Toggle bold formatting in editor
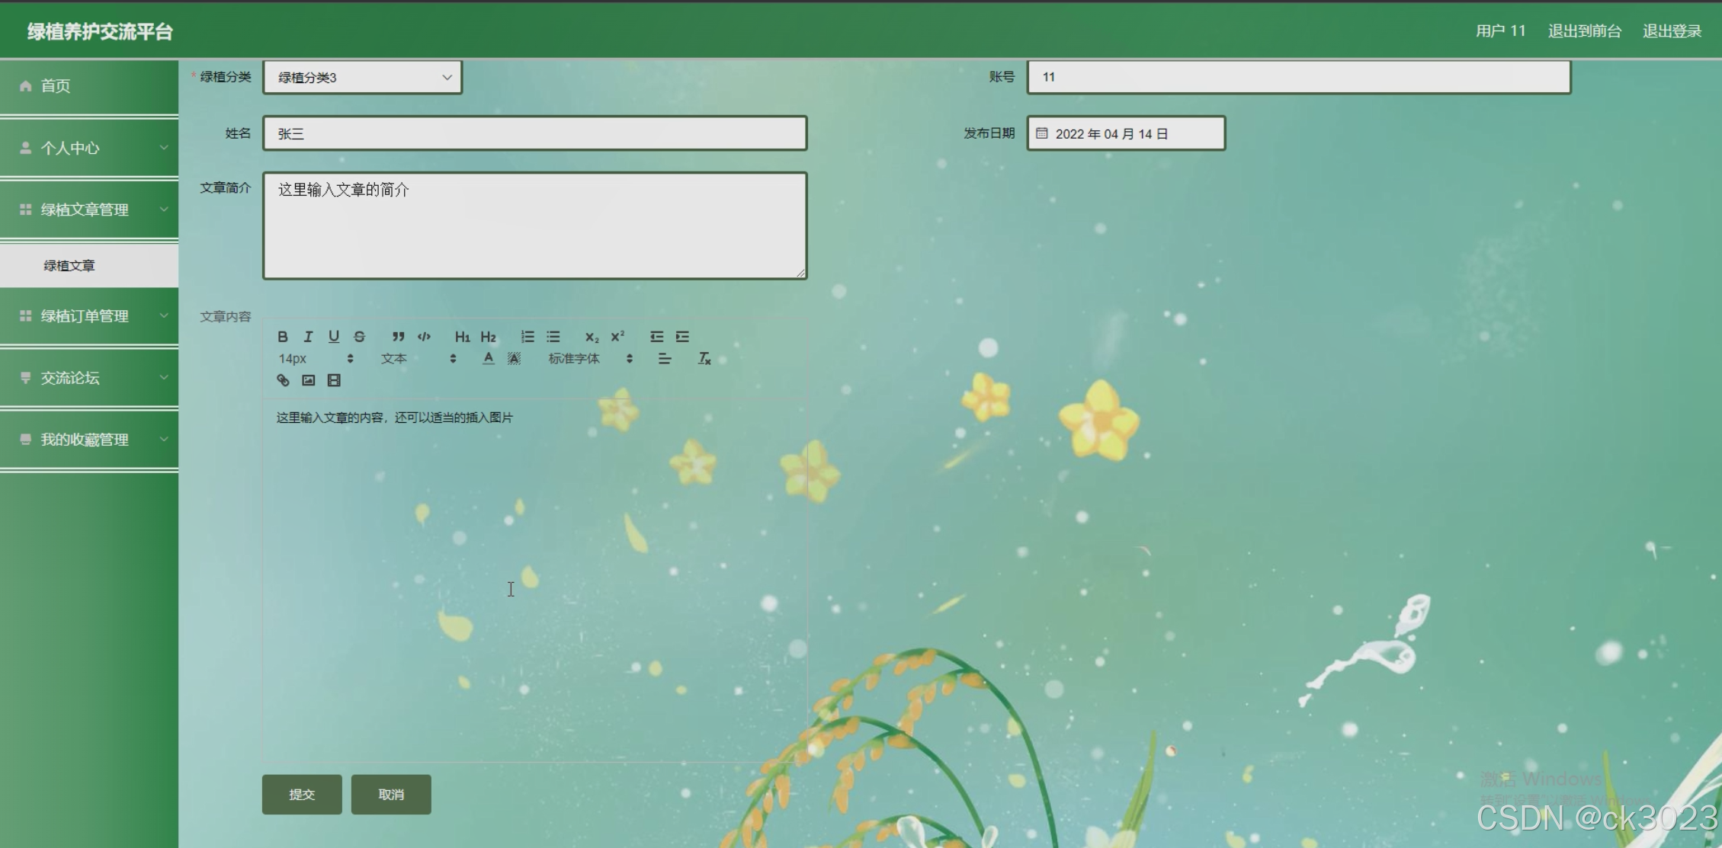Image resolution: width=1722 pixels, height=848 pixels. [283, 337]
